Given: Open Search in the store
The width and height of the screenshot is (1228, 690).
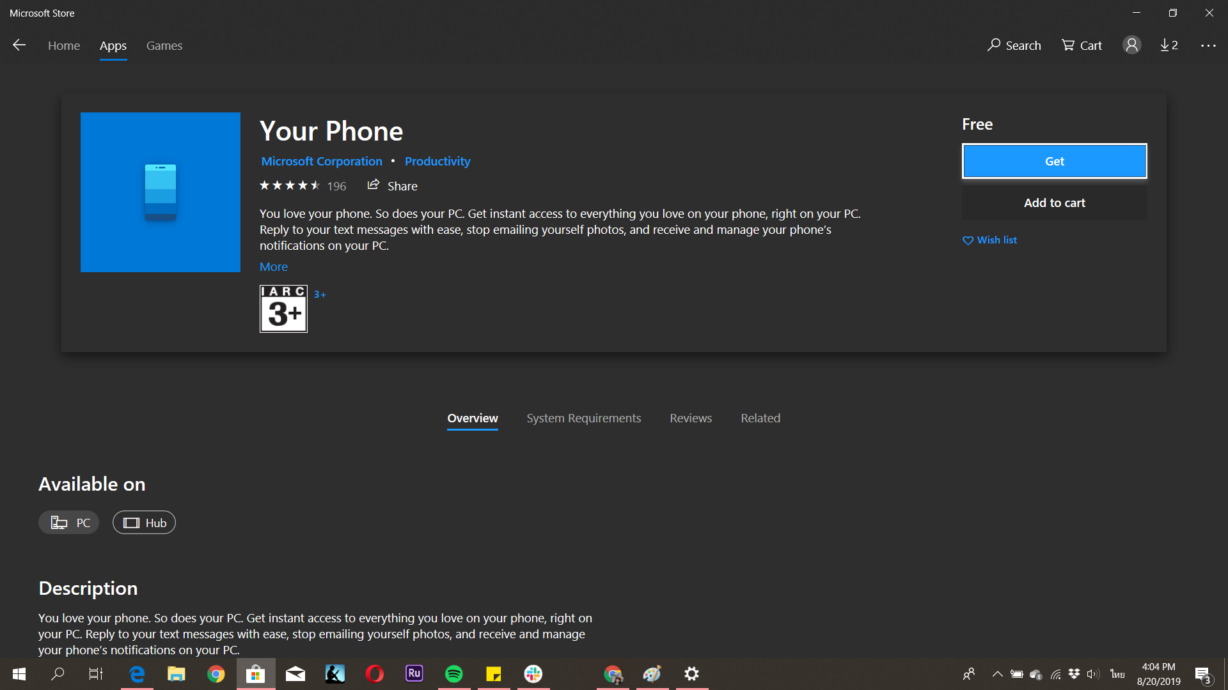Looking at the screenshot, I should coord(1014,45).
